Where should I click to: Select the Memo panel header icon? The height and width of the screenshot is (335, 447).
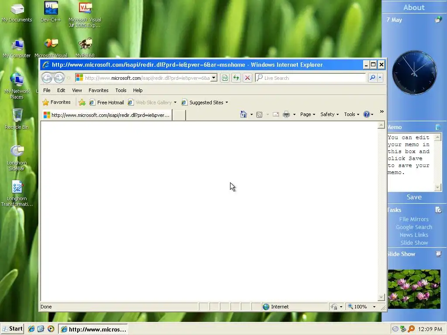pyautogui.click(x=438, y=127)
